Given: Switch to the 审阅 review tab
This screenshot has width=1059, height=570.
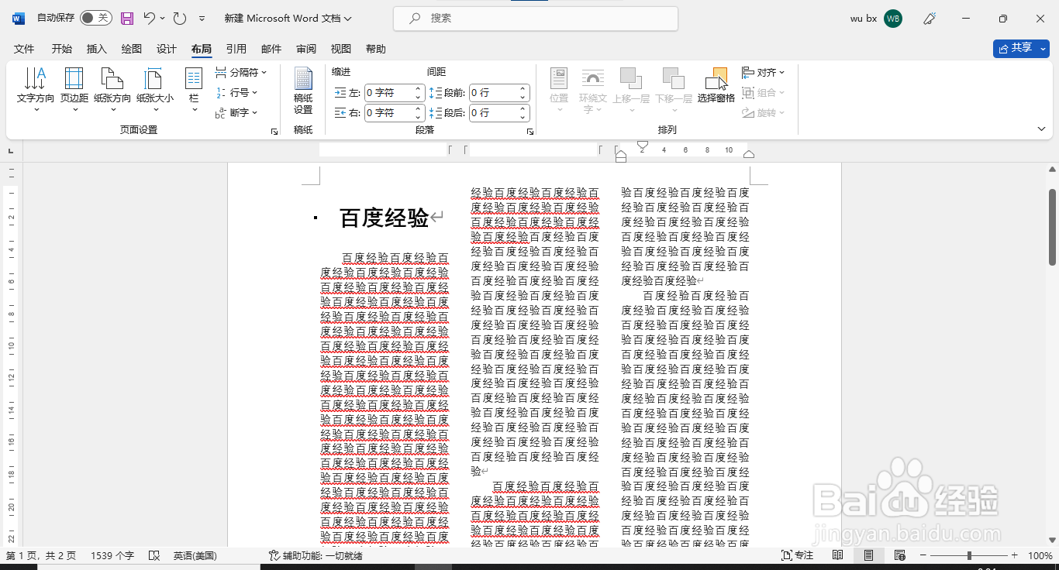Looking at the screenshot, I should [x=306, y=49].
